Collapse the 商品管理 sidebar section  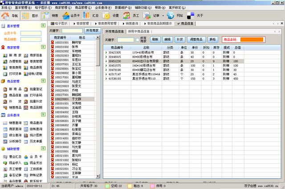coord(43,81)
